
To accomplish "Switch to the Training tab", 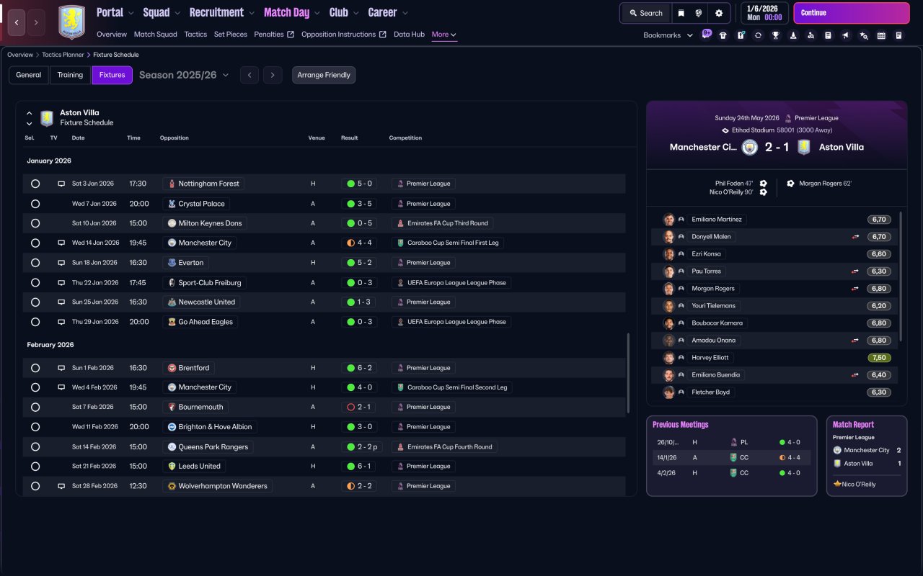I will click(71, 75).
